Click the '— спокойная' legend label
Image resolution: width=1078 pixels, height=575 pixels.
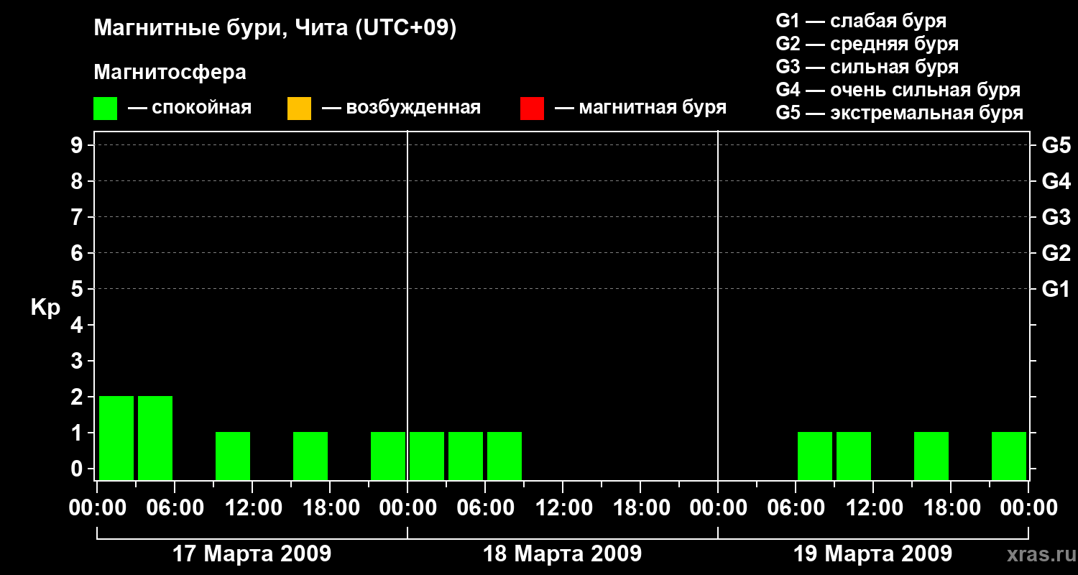[190, 108]
